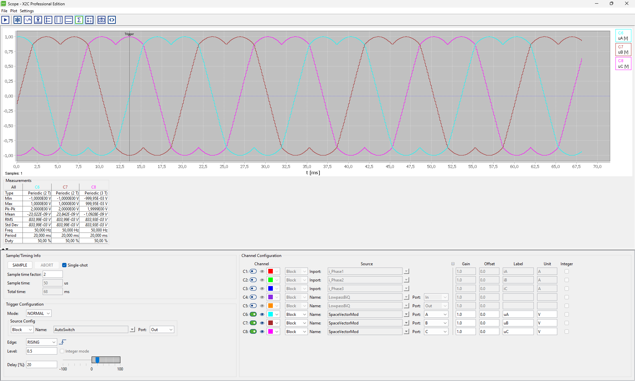Image resolution: width=635 pixels, height=381 pixels.
Task: Click the play (start sampling) toolbar icon
Action: click(5, 20)
